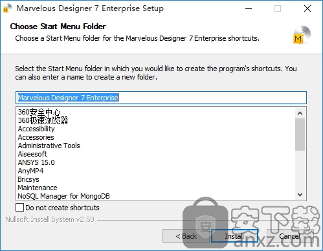The image size is (323, 251).
Task: Minimize the setup window
Action: (x=249, y=8)
